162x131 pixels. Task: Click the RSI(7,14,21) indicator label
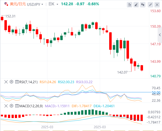pos(28,82)
